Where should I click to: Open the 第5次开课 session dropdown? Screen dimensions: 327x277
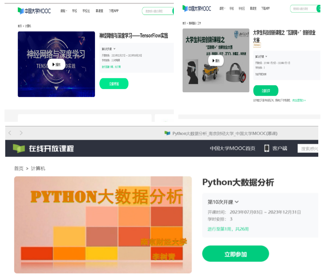(261, 57)
